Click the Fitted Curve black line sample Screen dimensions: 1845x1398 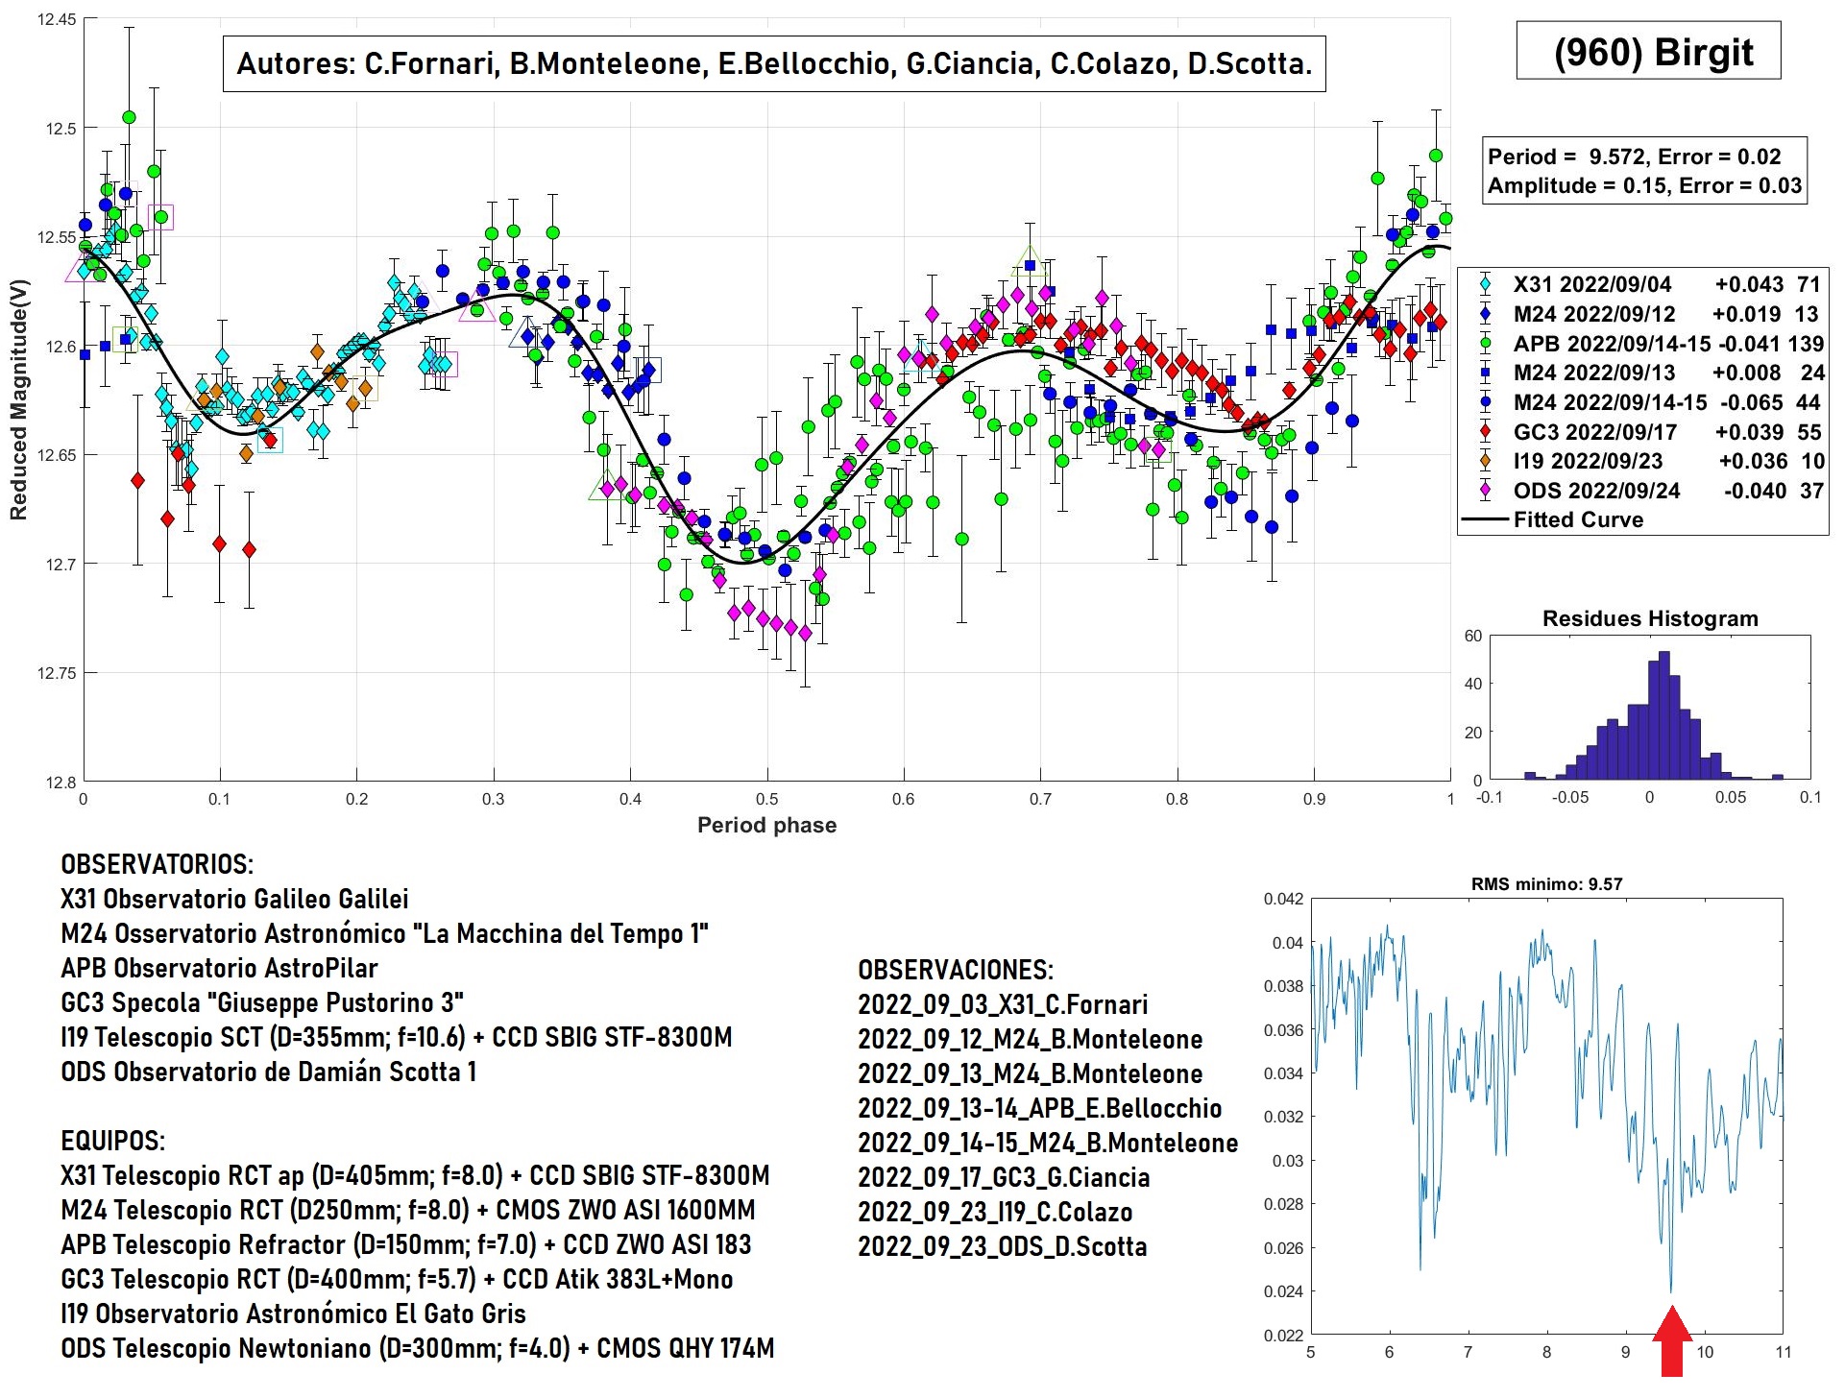point(1486,519)
